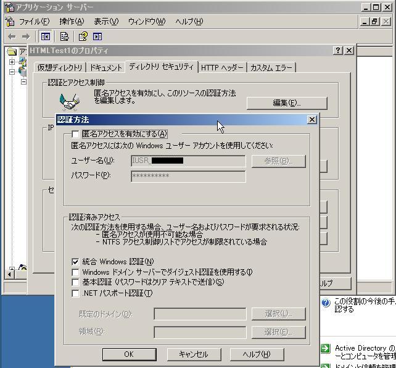The height and width of the screenshot is (368, 396).
Task: Click the 参照(B)... browse button
Action: tap(279, 161)
